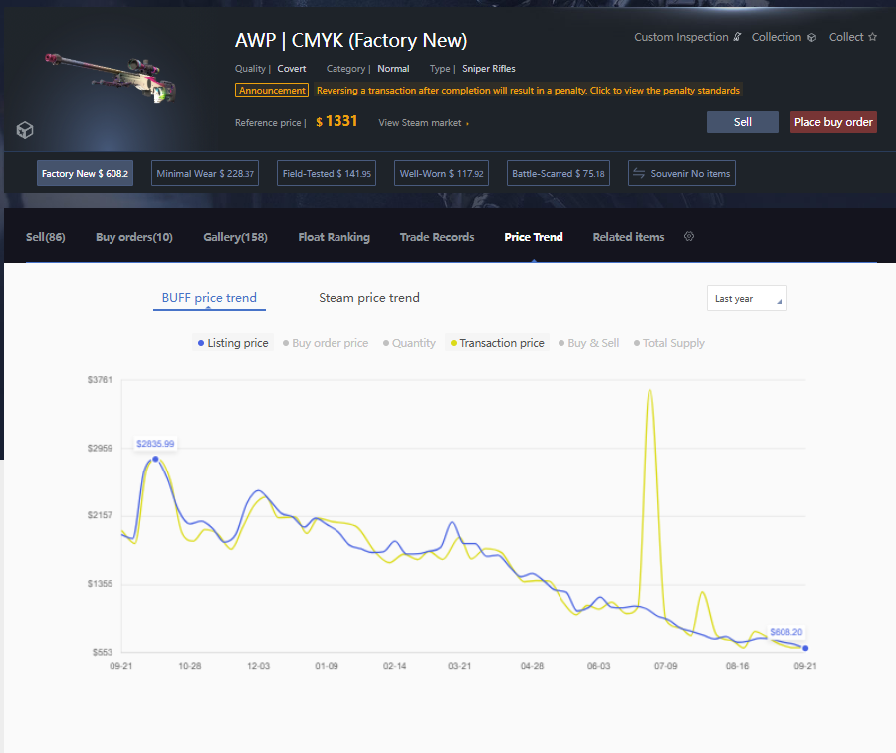
Task: Click the Souvenir swap arrows icon
Action: point(639,173)
